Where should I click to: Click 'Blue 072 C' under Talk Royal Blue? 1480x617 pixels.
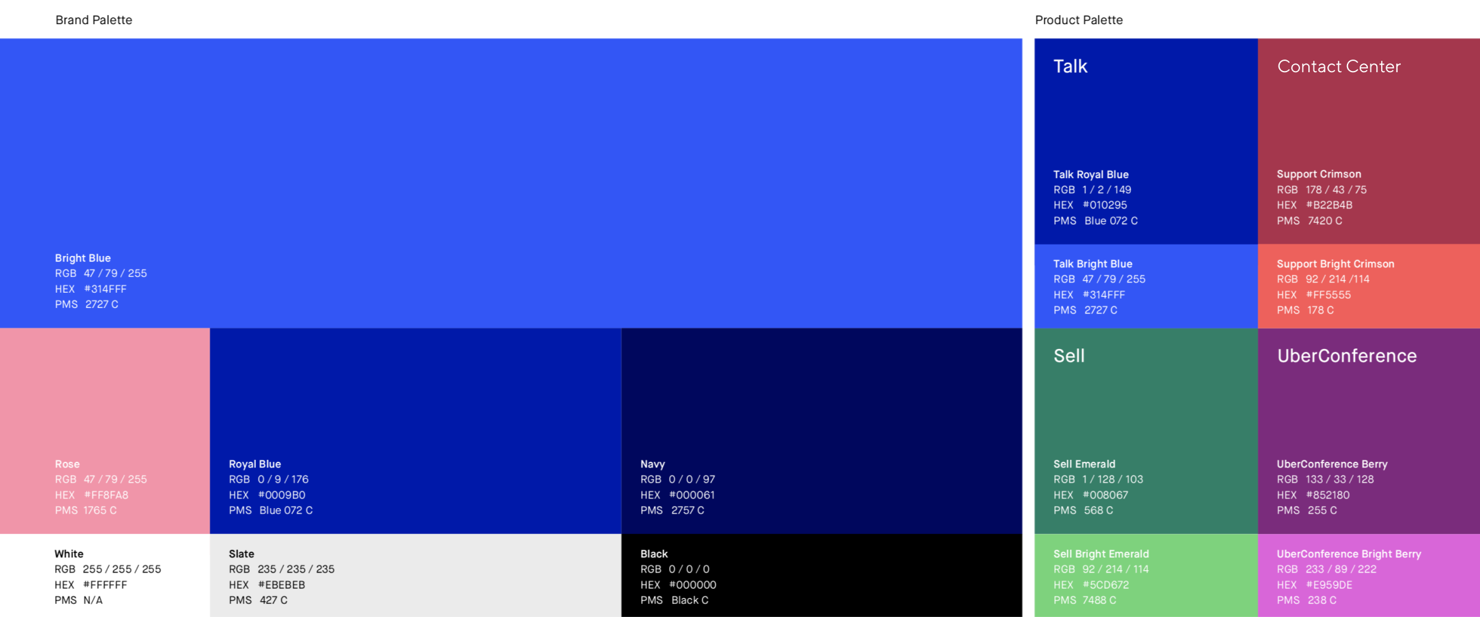click(x=1111, y=221)
